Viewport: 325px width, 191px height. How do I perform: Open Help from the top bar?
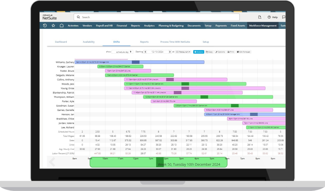pos(273,17)
